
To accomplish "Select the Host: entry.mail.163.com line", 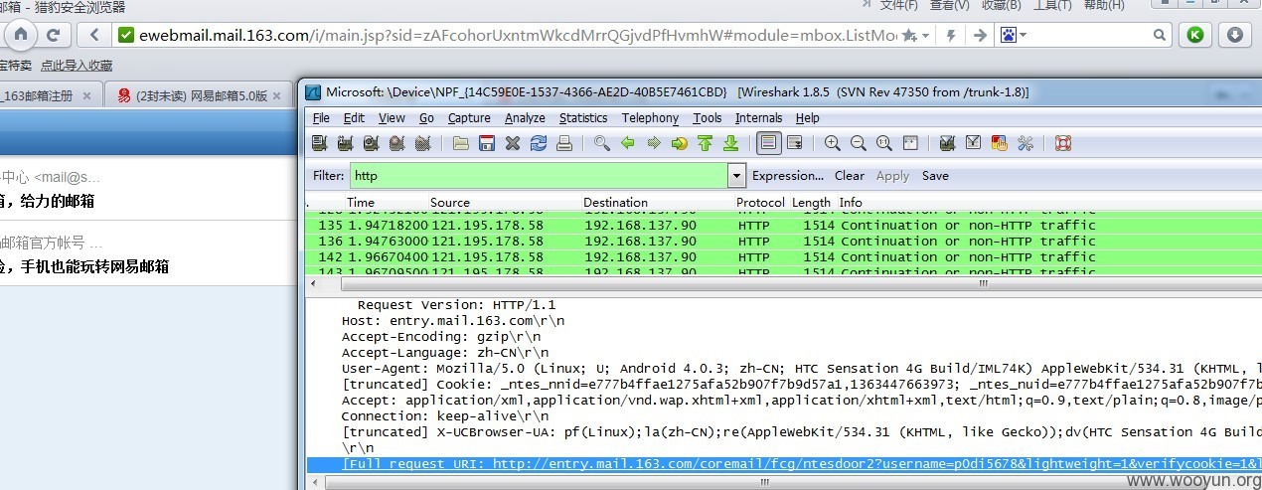I will click(453, 321).
